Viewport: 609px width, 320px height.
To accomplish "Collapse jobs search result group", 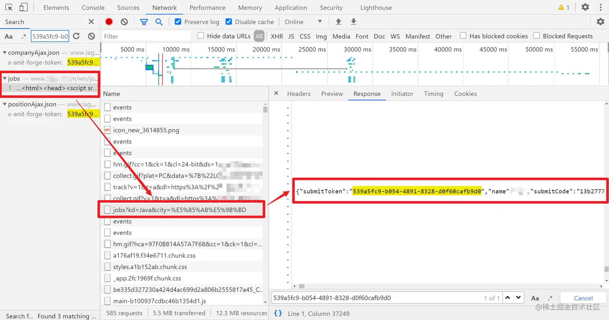I will point(4,78).
